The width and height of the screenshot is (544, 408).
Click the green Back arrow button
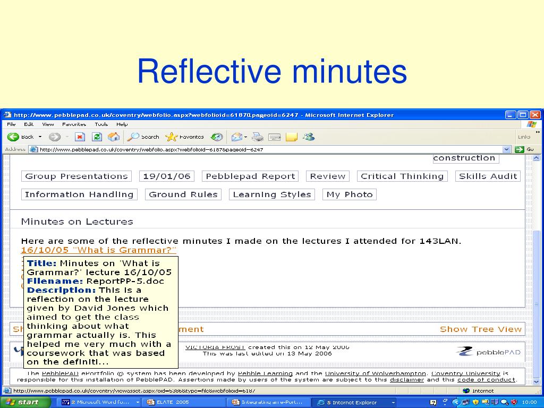click(13, 137)
